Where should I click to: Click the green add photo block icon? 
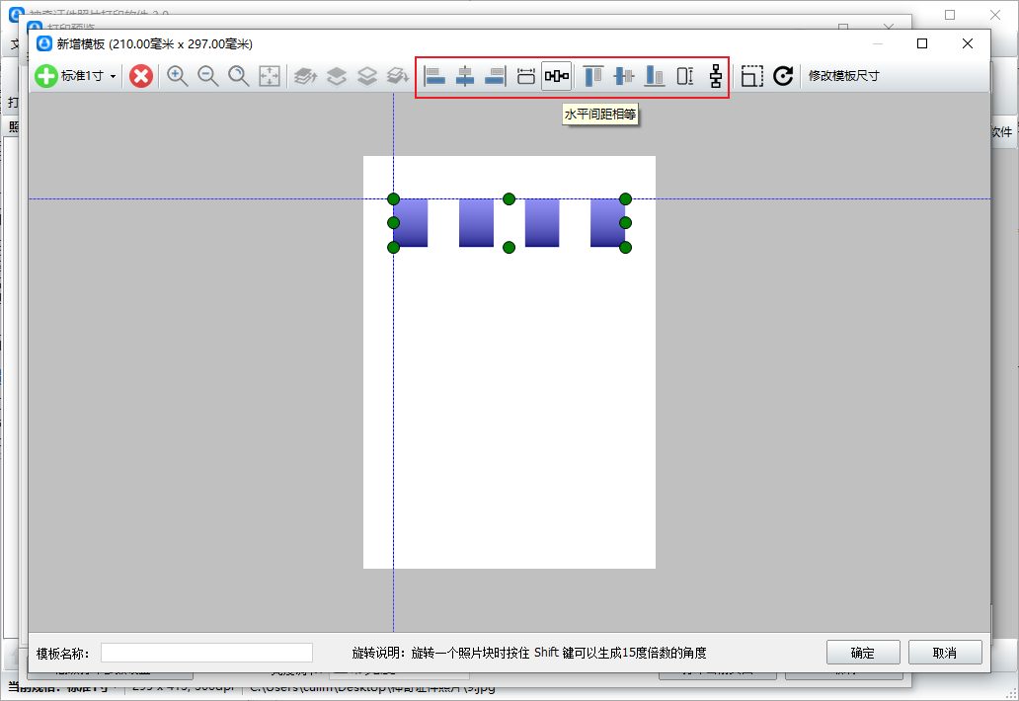point(46,76)
